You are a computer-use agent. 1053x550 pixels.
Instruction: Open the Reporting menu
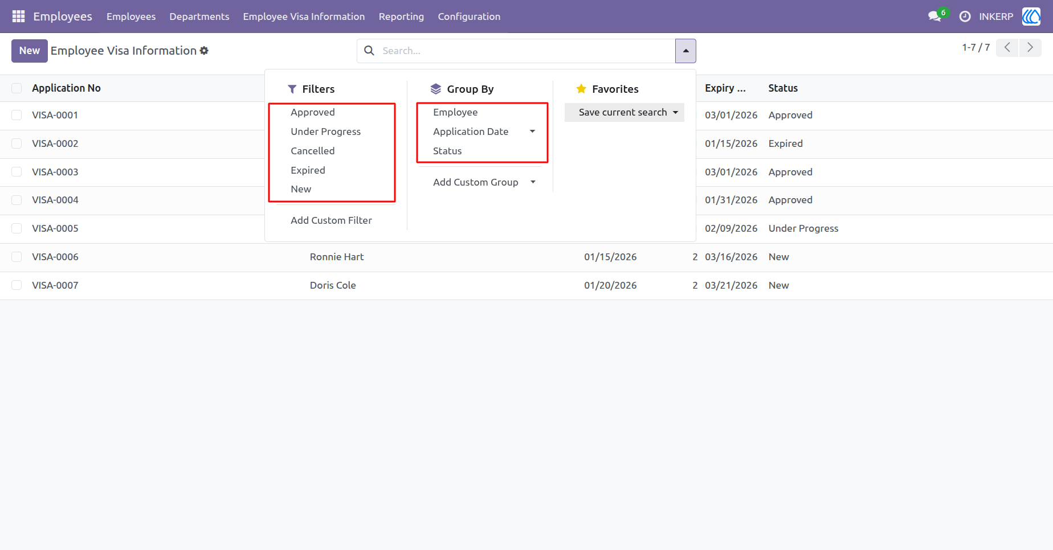pos(401,17)
